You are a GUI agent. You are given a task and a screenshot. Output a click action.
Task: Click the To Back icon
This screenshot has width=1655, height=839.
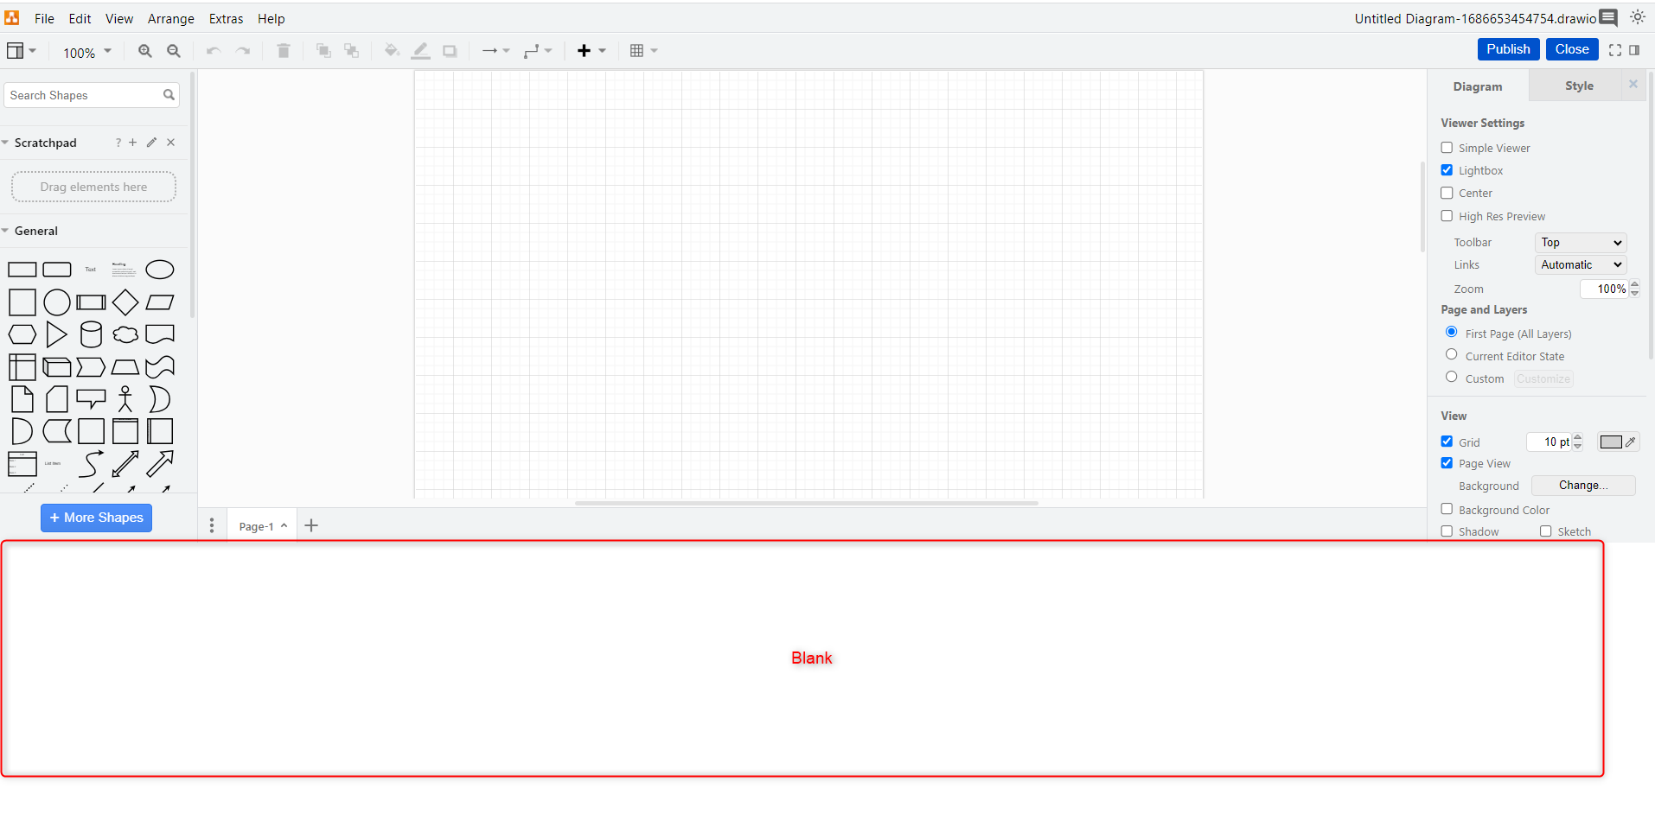352,51
